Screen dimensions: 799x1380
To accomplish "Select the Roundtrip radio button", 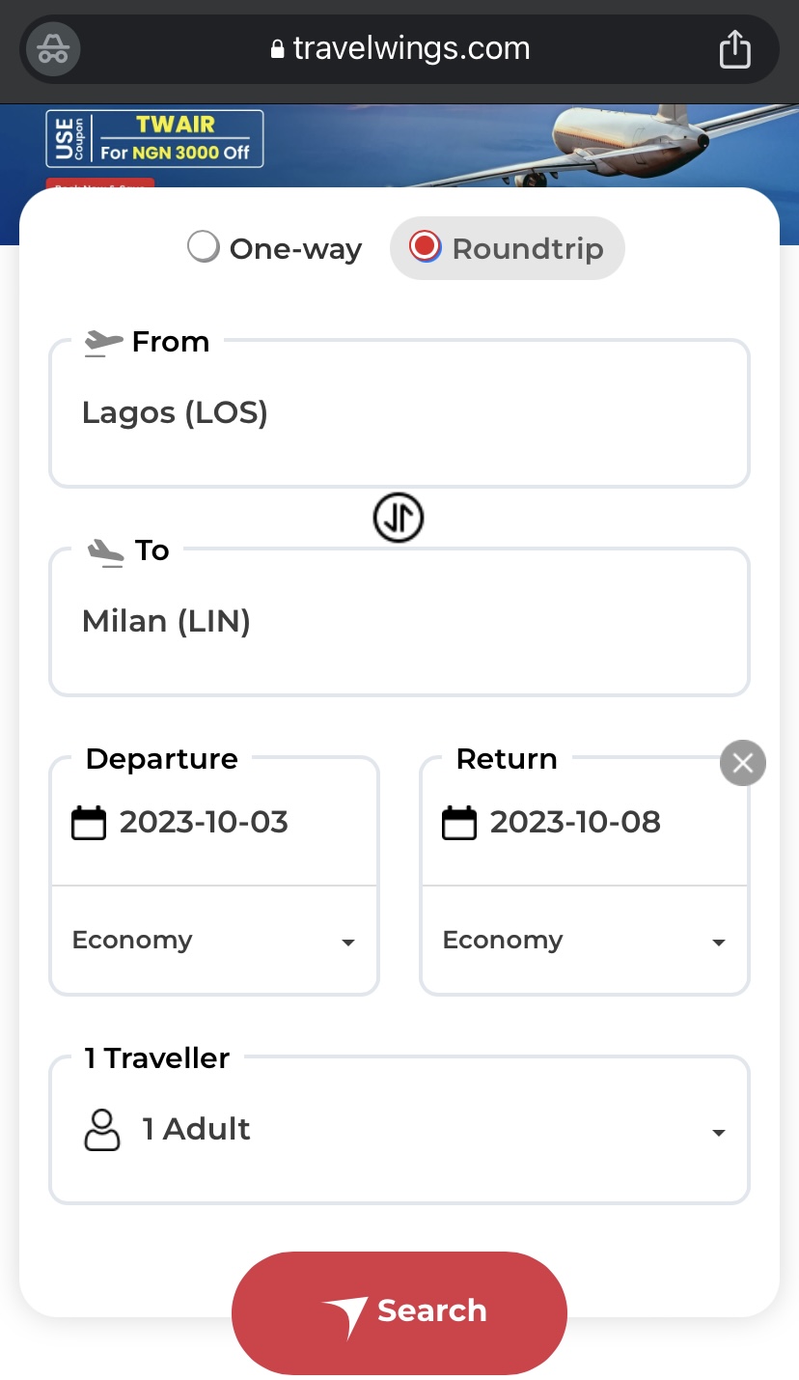I will [425, 247].
